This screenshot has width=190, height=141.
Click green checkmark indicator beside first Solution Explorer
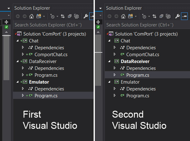(x=6, y=27)
